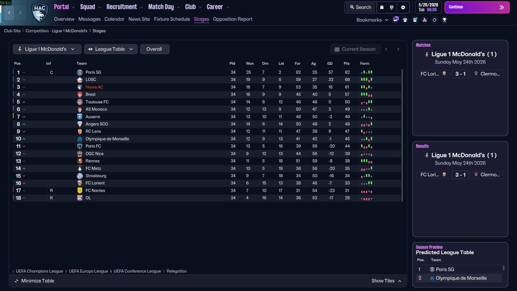The image size is (517, 291).
Task: Open the Ligue 1 McDonald's competition dropdown
Action: tap(47, 49)
